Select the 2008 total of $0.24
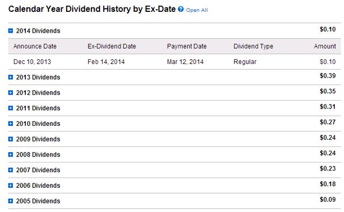Image resolution: width=344 pixels, height=212 pixels. pyautogui.click(x=327, y=153)
